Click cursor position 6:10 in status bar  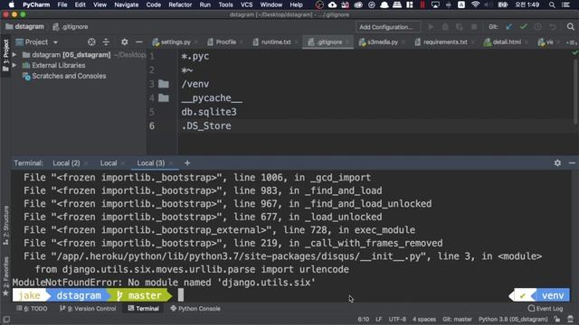[364, 319]
